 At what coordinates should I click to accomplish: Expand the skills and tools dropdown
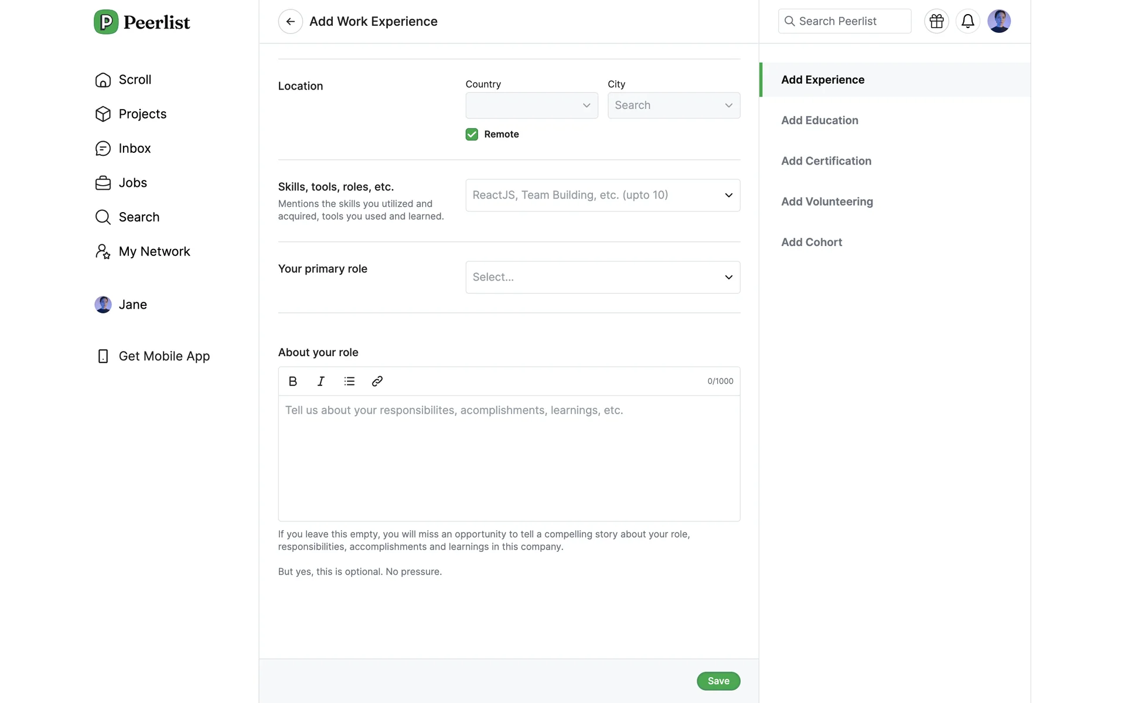tap(602, 195)
